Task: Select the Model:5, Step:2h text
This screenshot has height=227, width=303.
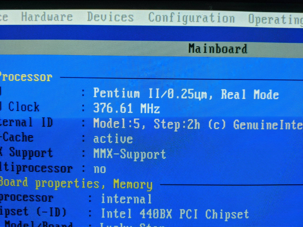Action: tap(147, 124)
